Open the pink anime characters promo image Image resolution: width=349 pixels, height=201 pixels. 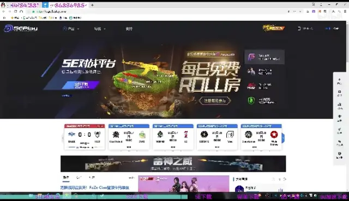click(184, 184)
